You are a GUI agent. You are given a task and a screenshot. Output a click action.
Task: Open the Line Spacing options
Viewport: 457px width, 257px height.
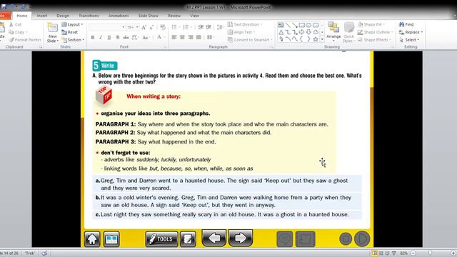(220, 27)
